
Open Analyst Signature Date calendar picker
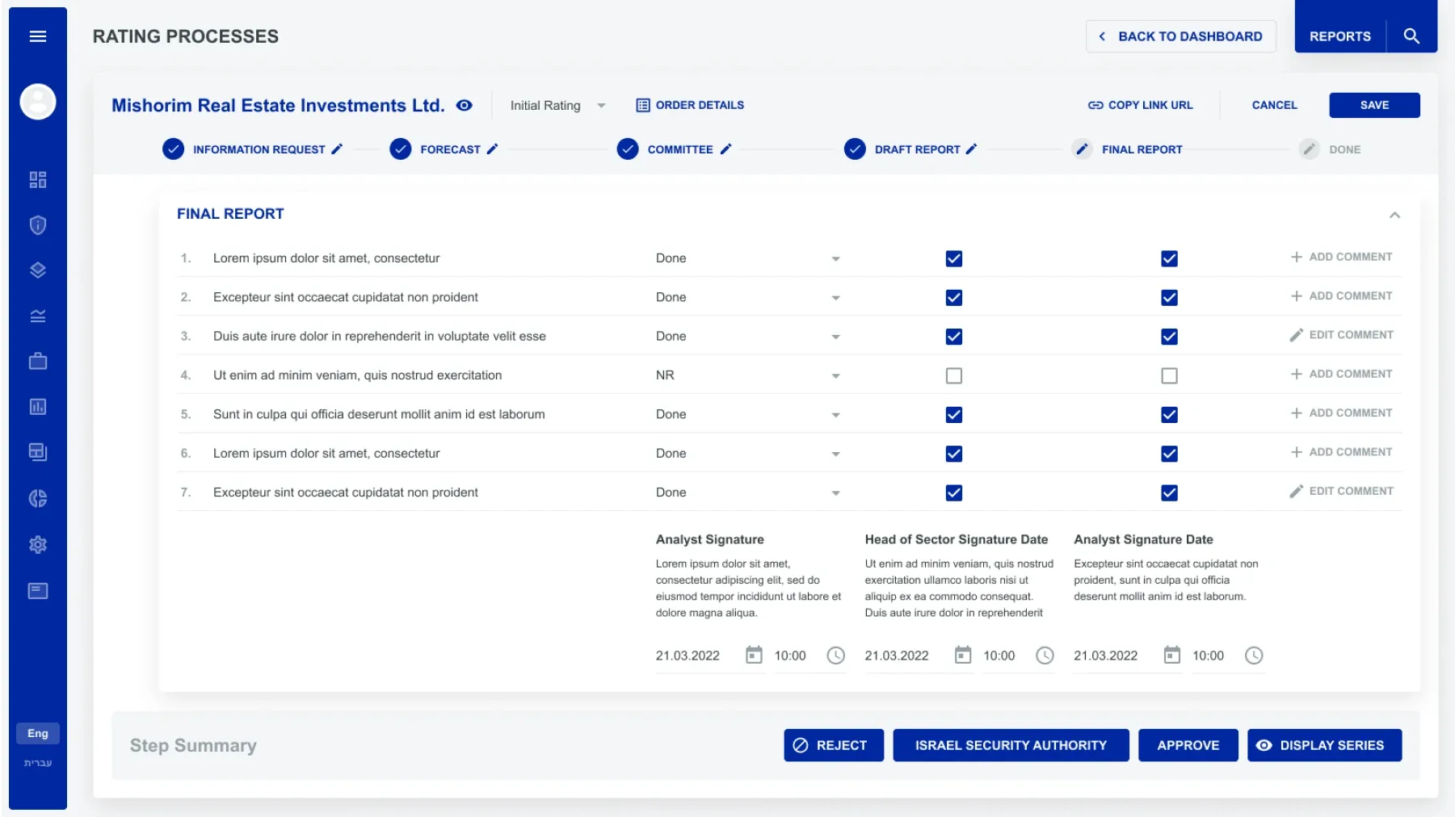click(1171, 655)
